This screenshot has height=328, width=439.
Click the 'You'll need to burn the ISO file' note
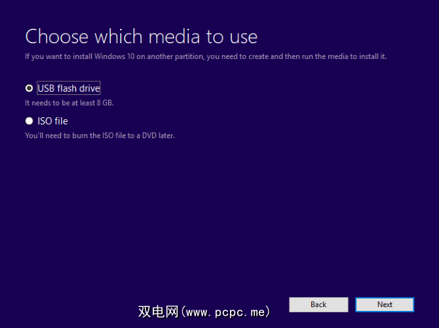click(x=100, y=136)
